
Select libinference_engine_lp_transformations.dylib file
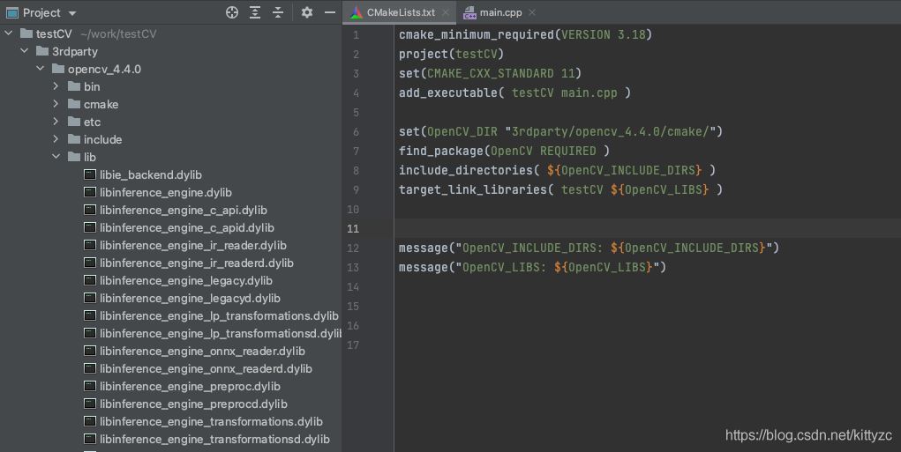coord(219,316)
